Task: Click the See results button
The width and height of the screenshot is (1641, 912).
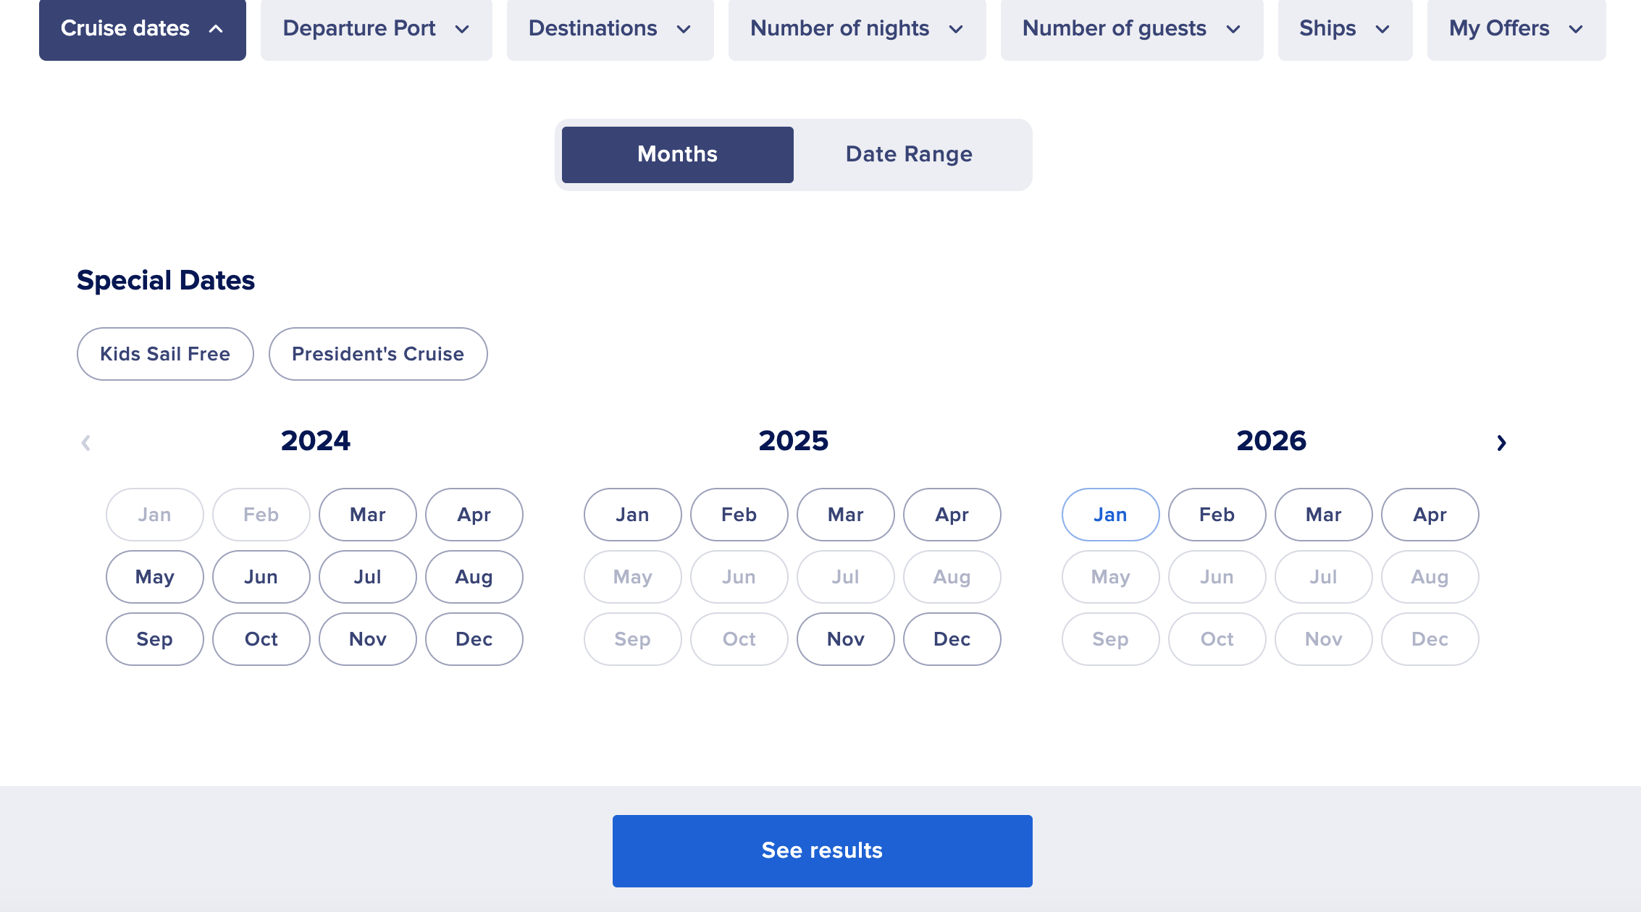Action: click(x=823, y=850)
